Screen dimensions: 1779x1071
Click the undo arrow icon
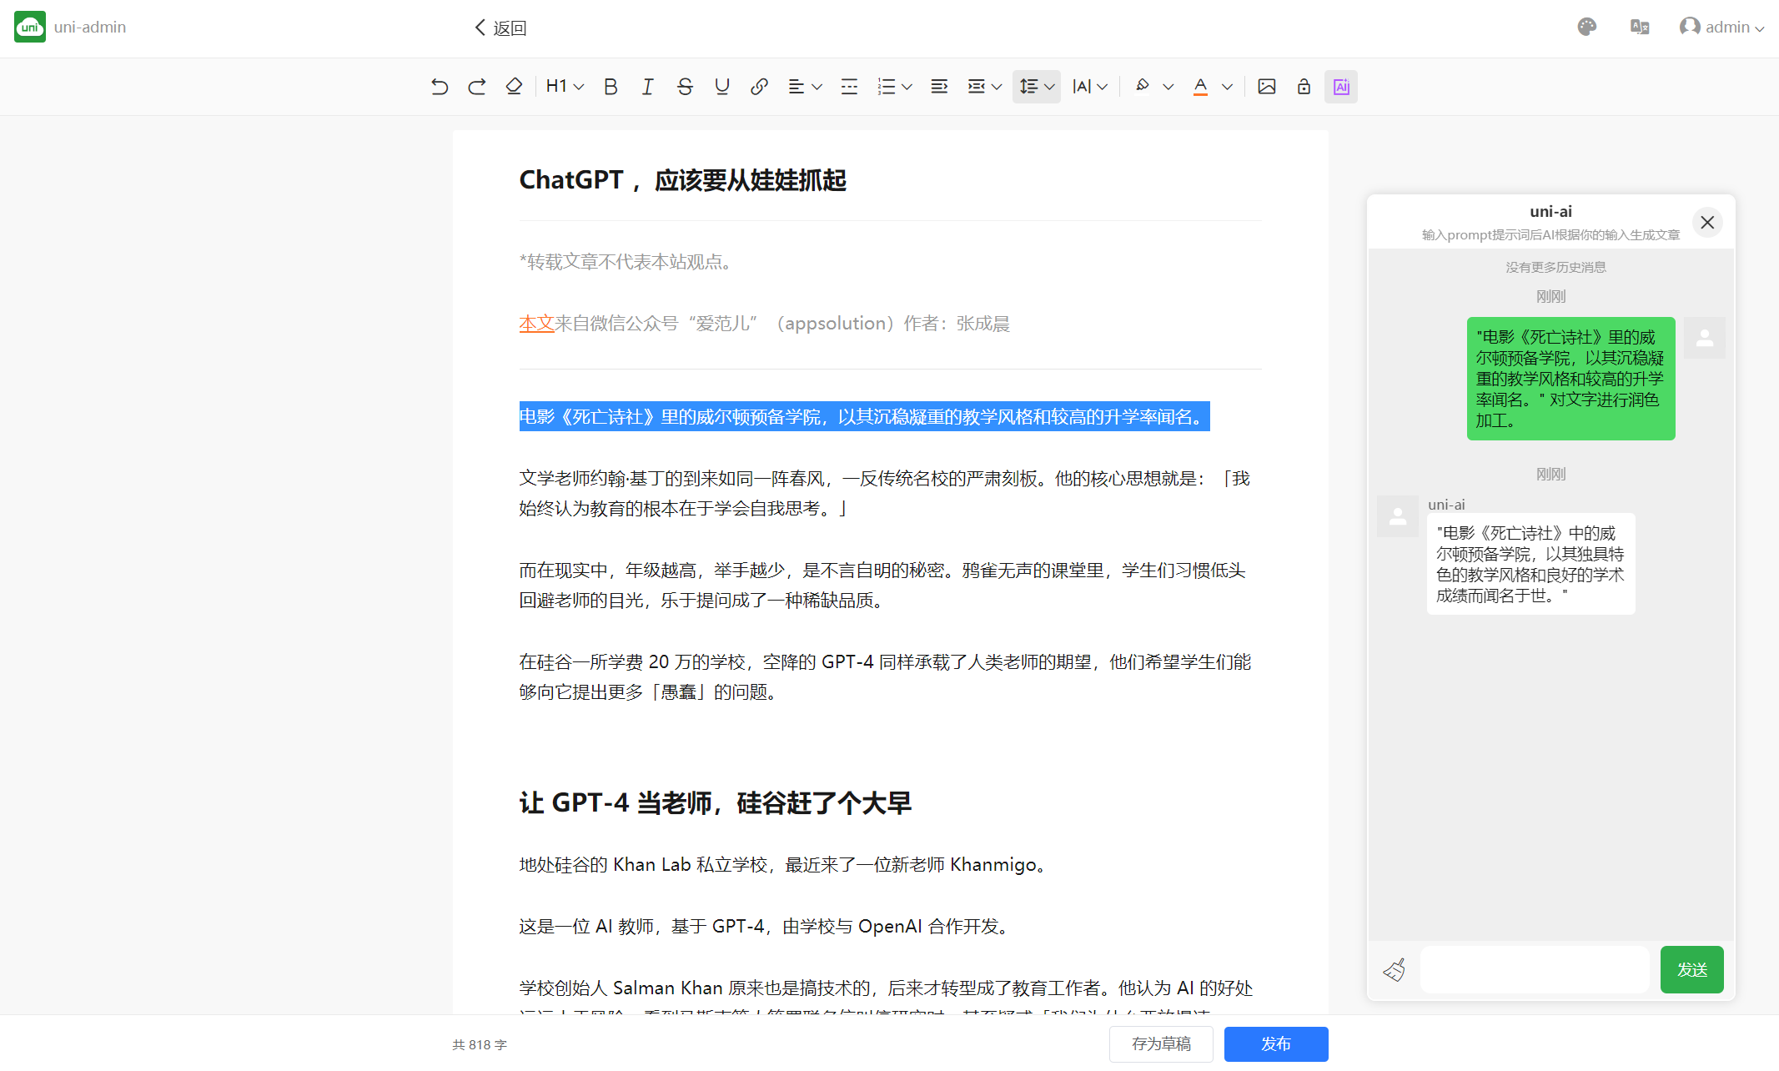click(440, 87)
